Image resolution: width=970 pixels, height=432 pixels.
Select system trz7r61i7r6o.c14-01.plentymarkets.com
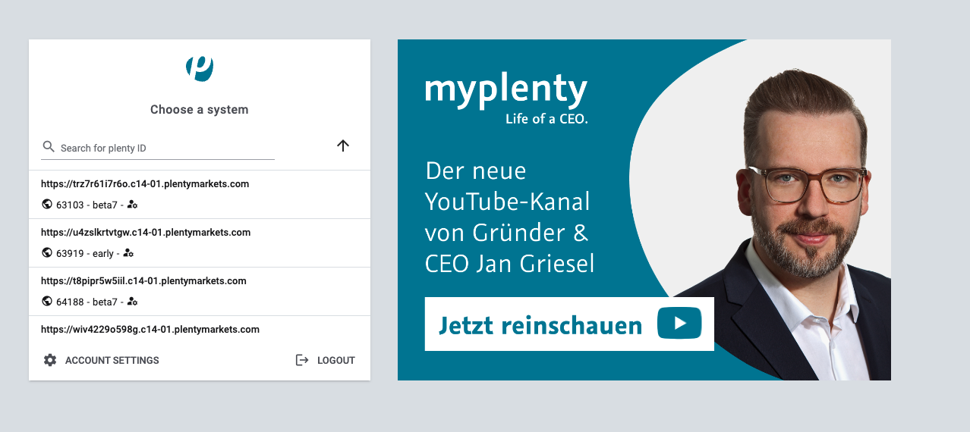point(145,184)
